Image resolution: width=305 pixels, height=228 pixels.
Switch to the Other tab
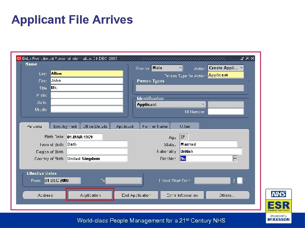pos(185,126)
